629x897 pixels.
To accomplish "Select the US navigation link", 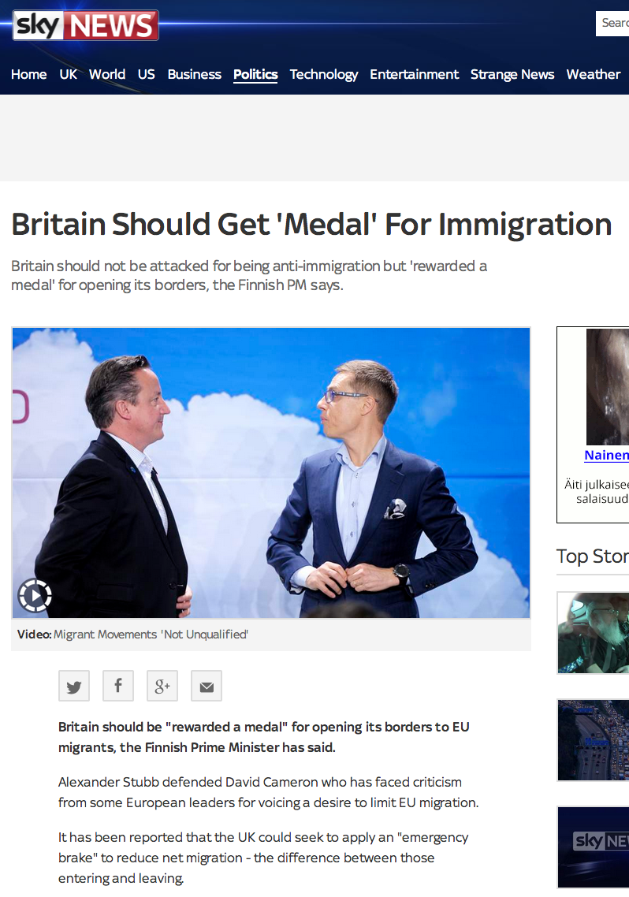I will tap(147, 74).
